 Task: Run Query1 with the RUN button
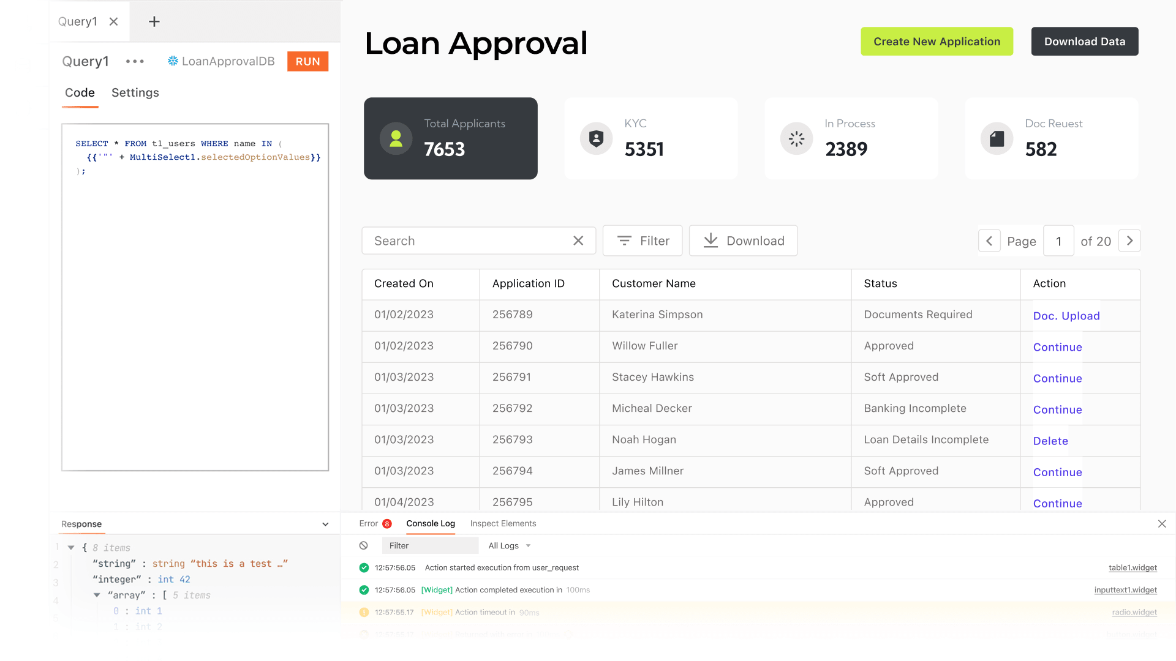pos(307,61)
